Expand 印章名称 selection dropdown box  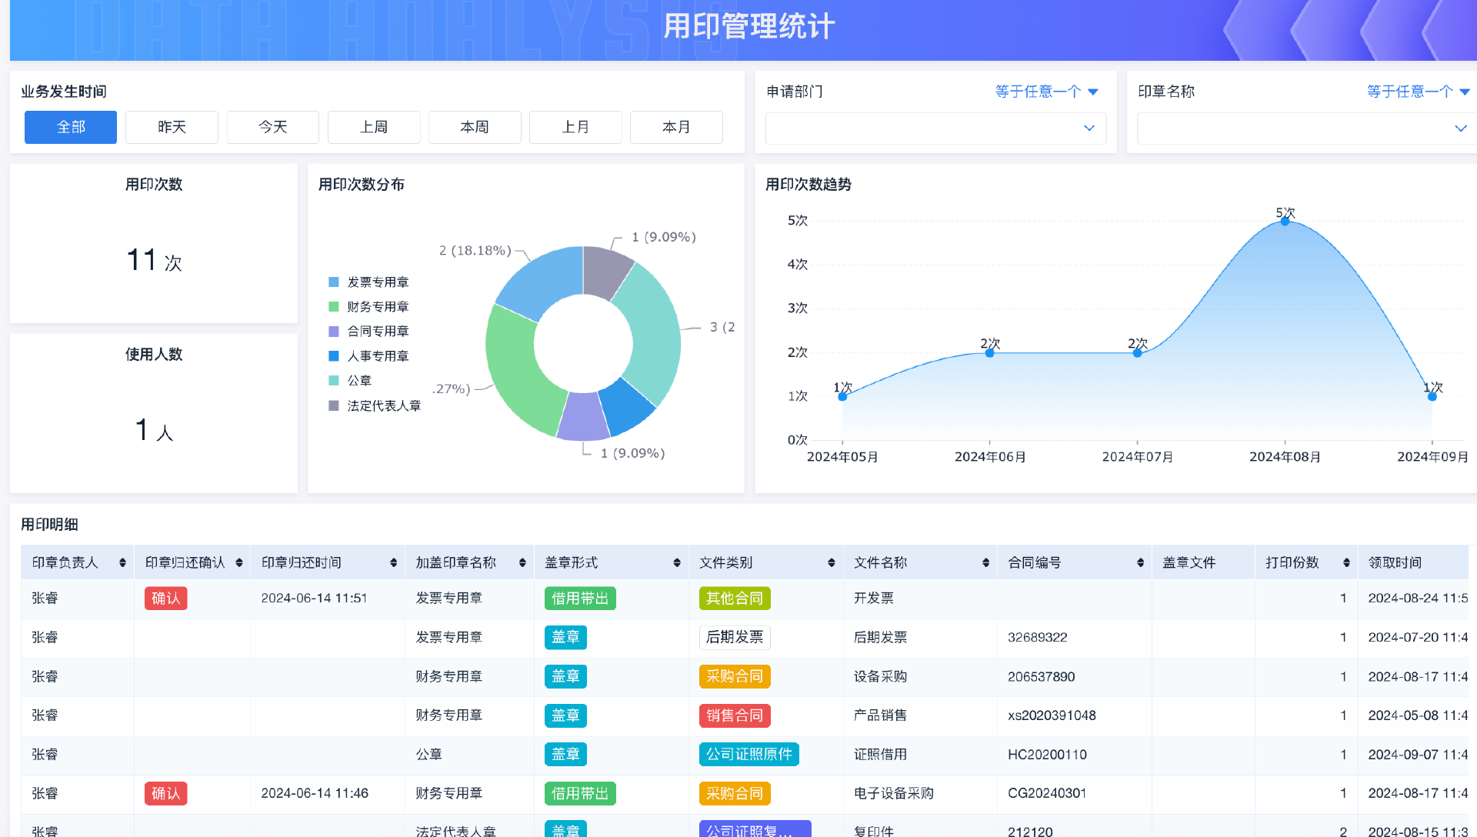point(1306,128)
